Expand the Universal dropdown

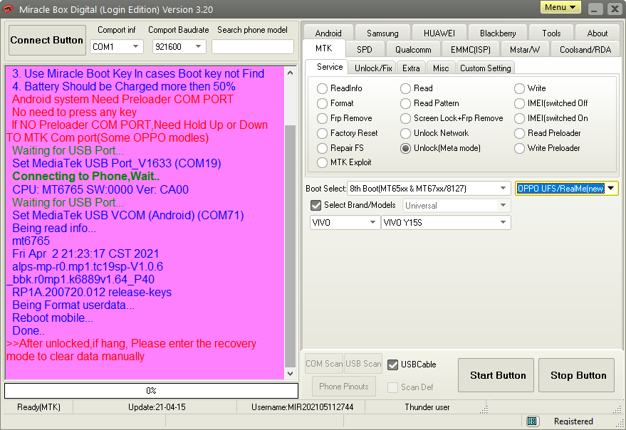coord(503,205)
